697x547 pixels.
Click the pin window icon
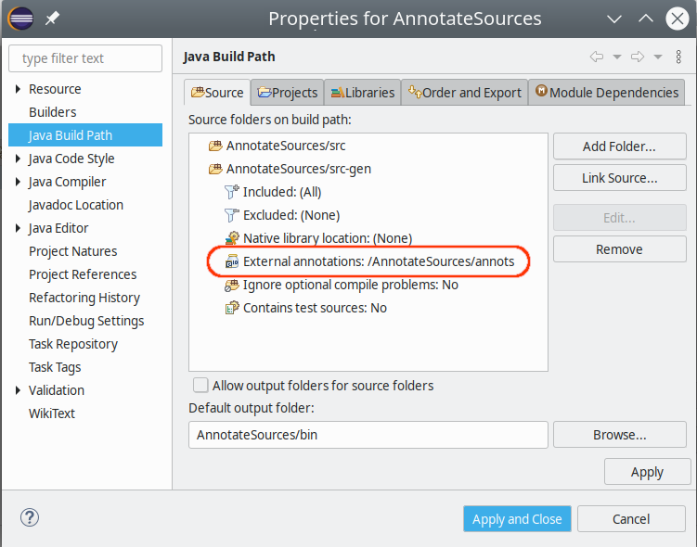pyautogui.click(x=53, y=19)
